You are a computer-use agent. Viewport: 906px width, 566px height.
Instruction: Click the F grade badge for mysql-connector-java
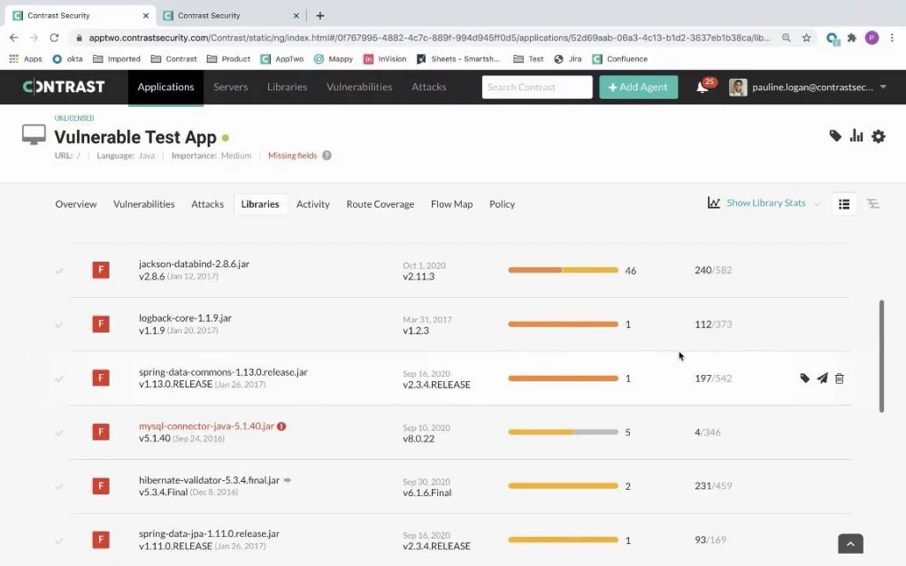(x=101, y=432)
